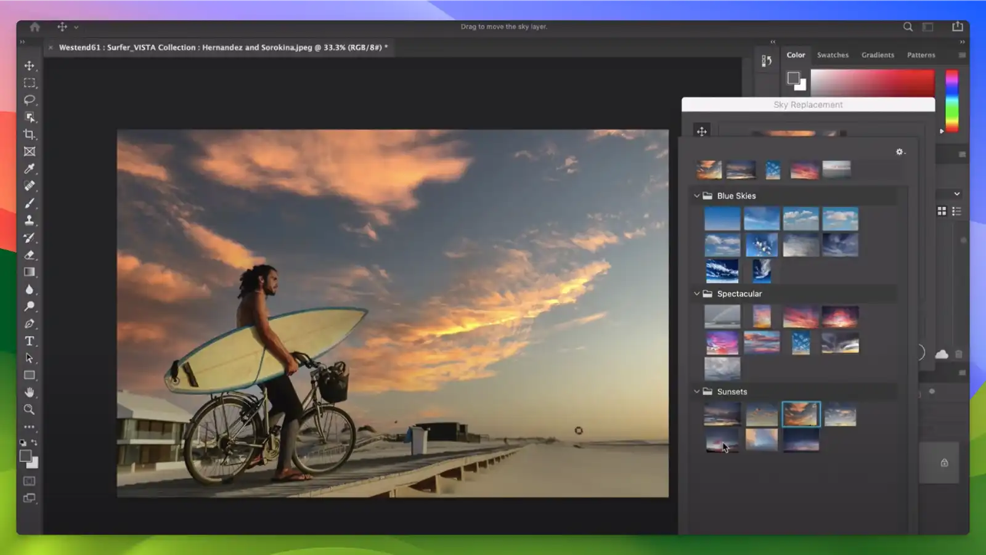Click the search icon in the title bar
Viewport: 986px width, 555px height.
tap(908, 27)
